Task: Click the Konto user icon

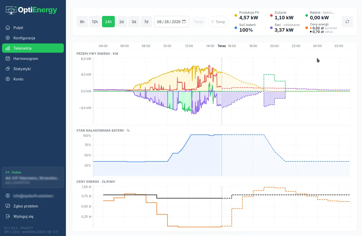Action: click(x=8, y=79)
